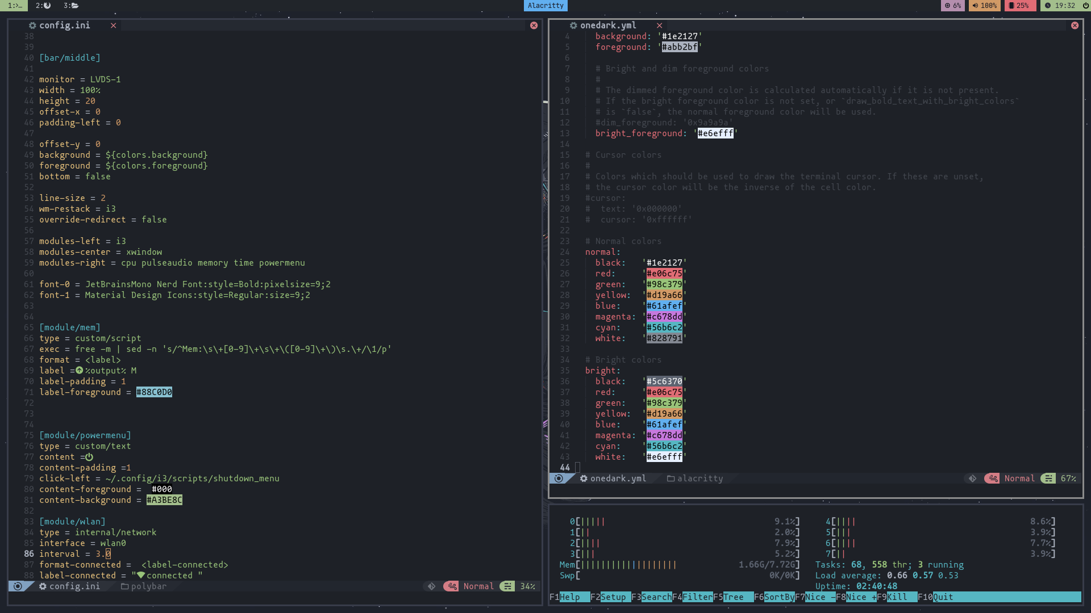Viewport: 1091px width, 613px height.
Task: Click #c678dd magenta swatch on line 30
Action: 664,317
